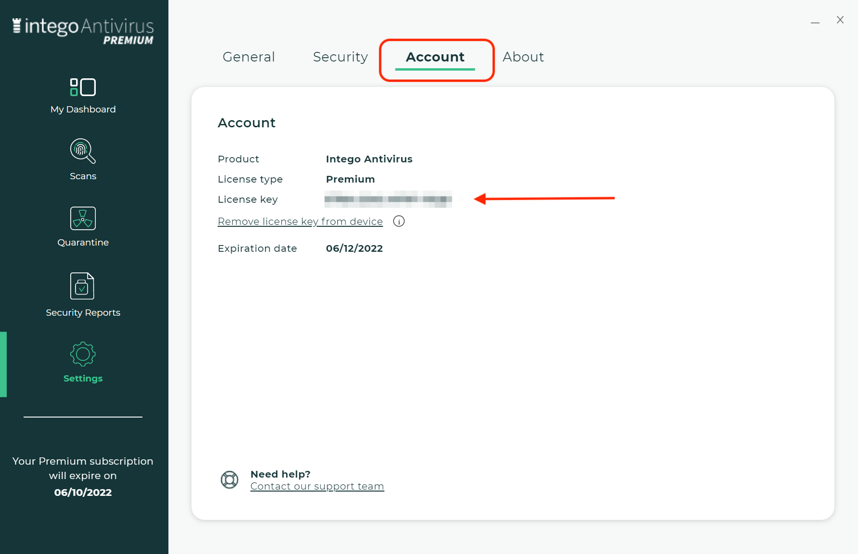
Task: Click the Settings sidebar label
Action: pos(83,379)
